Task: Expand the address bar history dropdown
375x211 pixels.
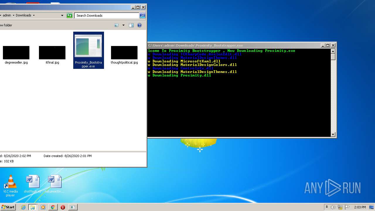Action: click(x=62, y=16)
